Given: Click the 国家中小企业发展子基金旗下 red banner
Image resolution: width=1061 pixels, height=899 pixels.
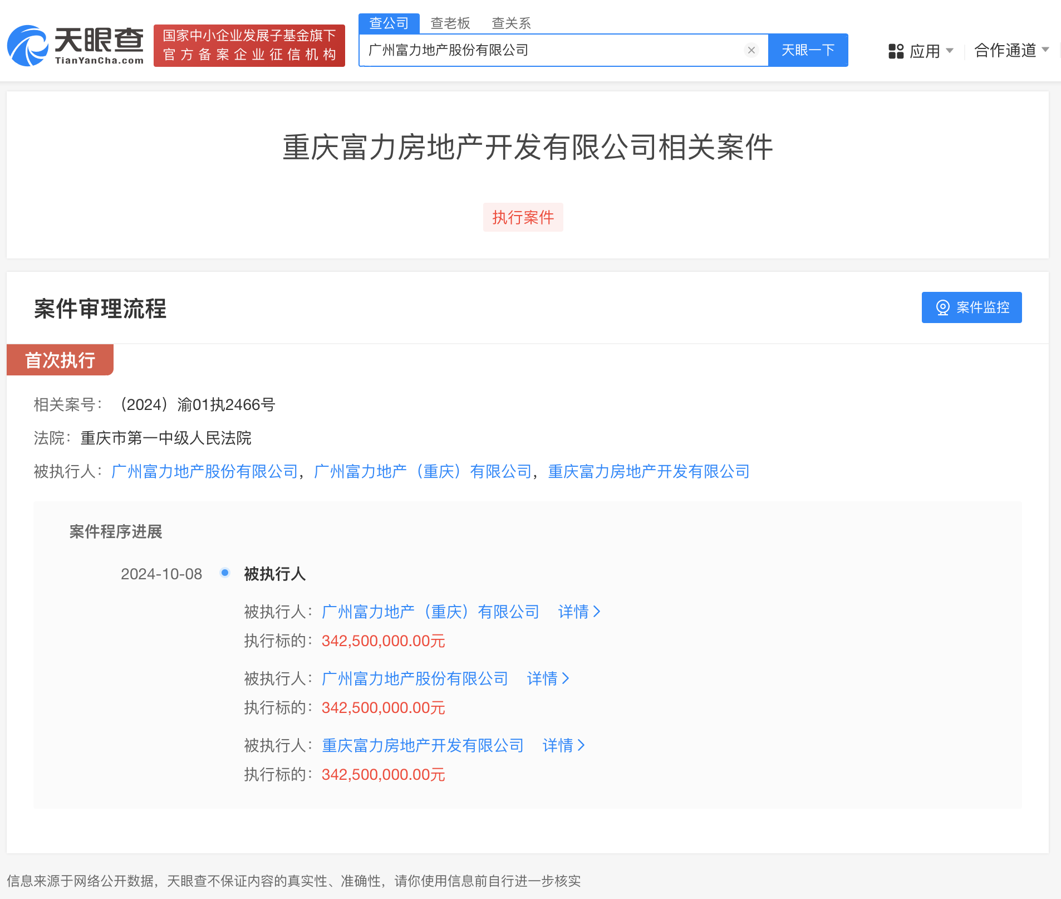Looking at the screenshot, I should [x=249, y=46].
